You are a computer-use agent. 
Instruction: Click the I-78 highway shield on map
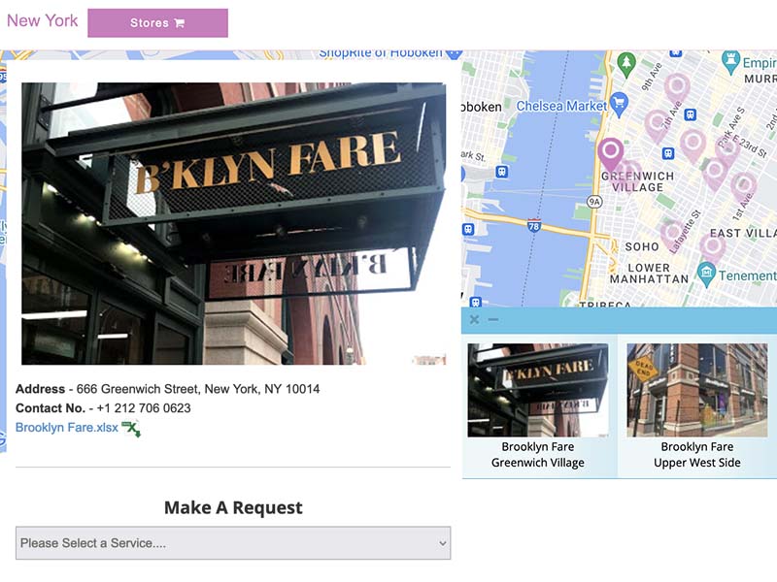coord(534,226)
